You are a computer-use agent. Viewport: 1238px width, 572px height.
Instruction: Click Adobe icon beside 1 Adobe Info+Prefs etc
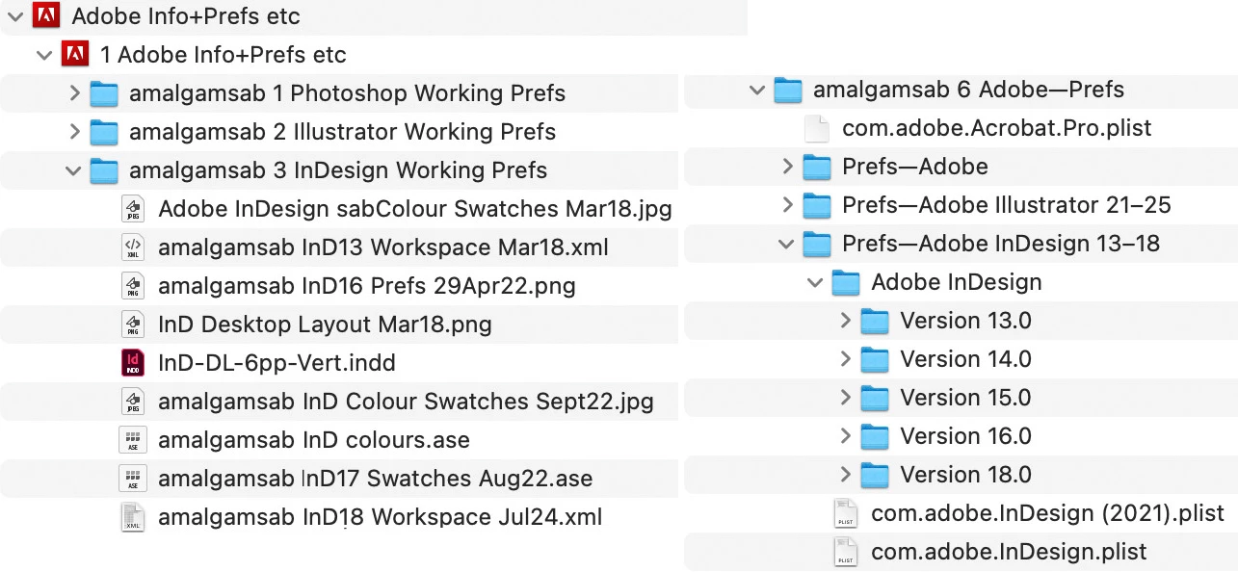(x=75, y=54)
